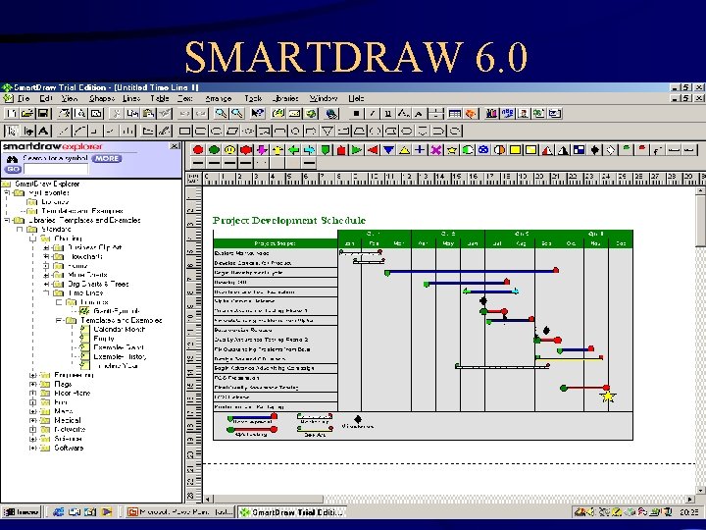Close the SmartDraw explorer panel
The width and height of the screenshot is (706, 530).
pyautogui.click(x=175, y=146)
